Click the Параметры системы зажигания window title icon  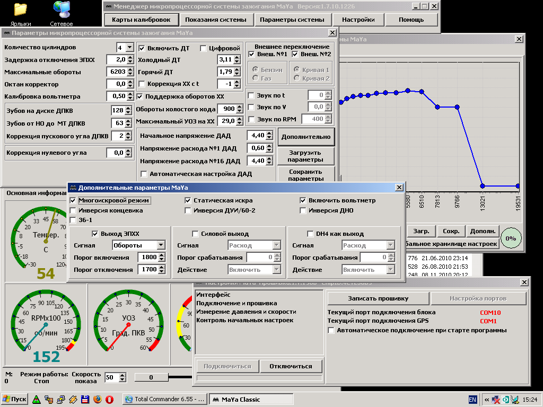click(x=6, y=33)
